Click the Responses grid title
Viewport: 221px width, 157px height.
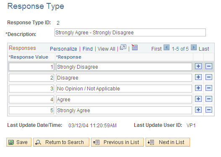tap(22, 48)
